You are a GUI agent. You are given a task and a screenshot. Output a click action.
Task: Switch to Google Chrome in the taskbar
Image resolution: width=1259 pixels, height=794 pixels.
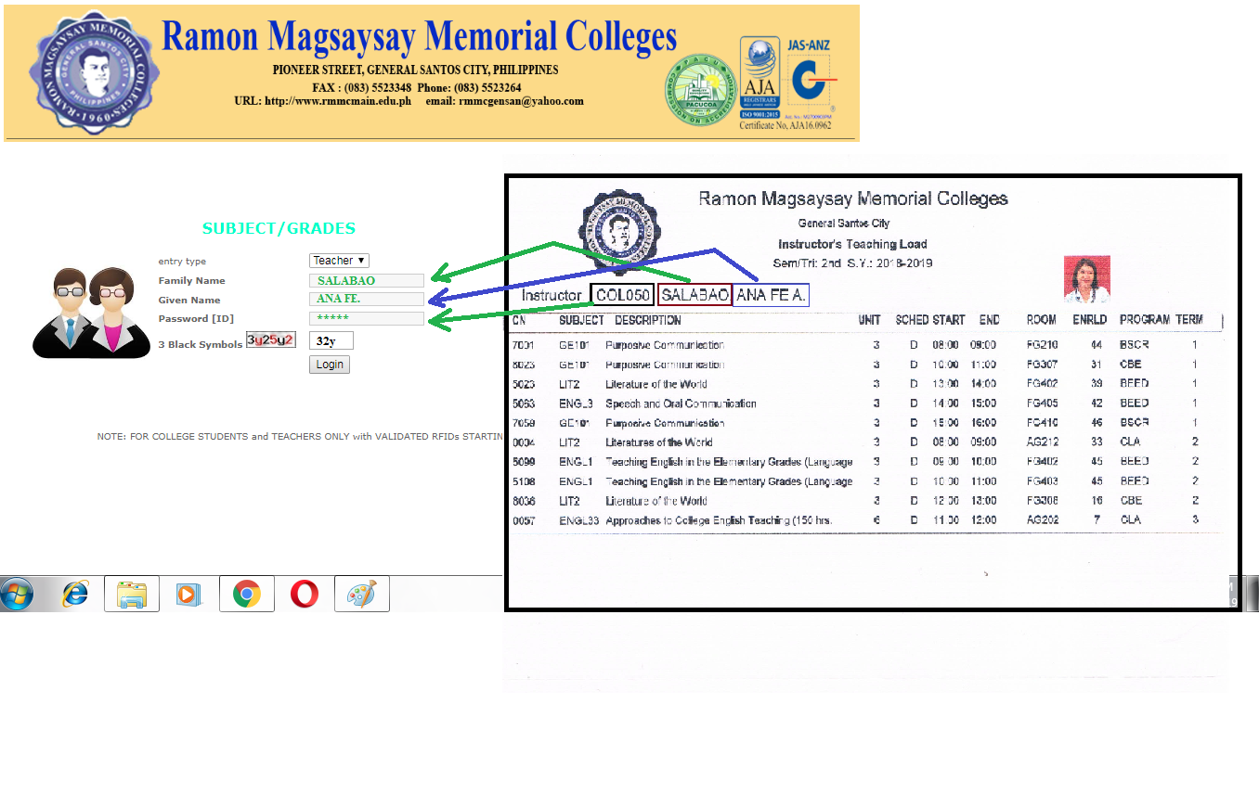(x=246, y=594)
